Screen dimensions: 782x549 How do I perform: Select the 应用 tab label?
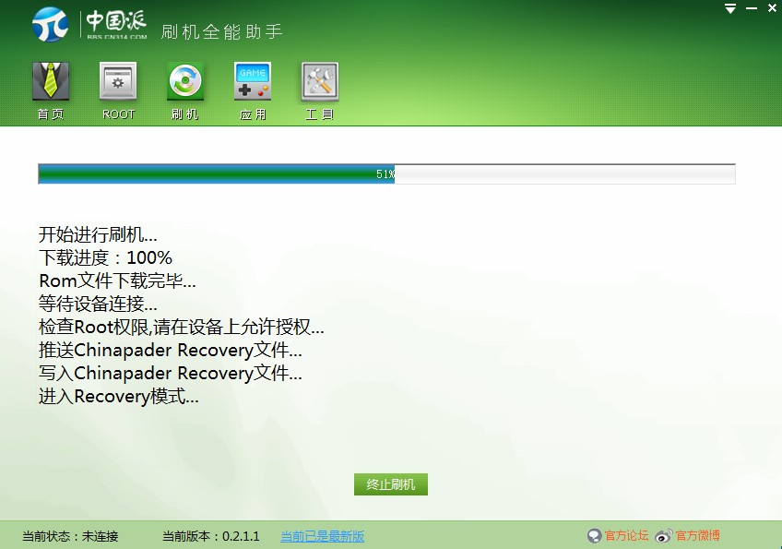pyautogui.click(x=253, y=114)
